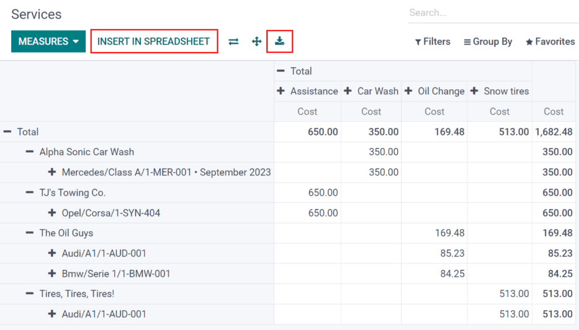Click Insert in Spreadsheet button
This screenshot has width=579, height=330.
point(154,41)
